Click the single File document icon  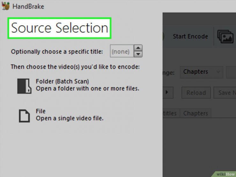pos(24,116)
